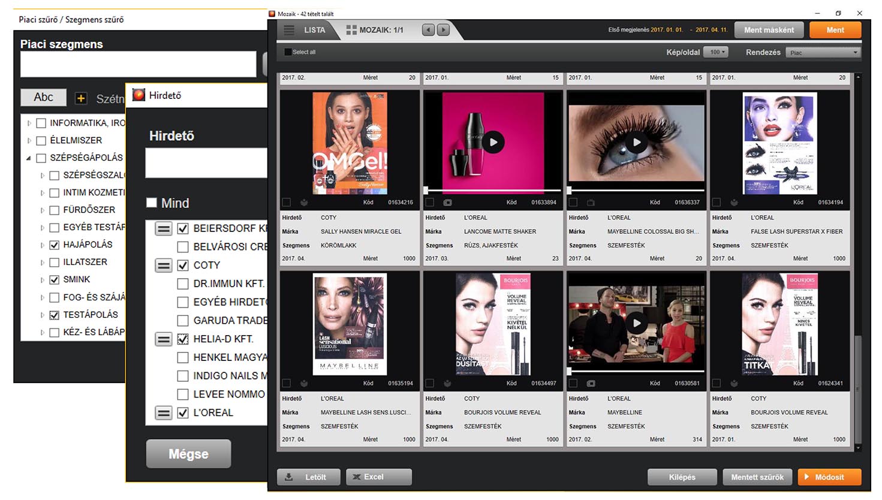Image resolution: width=882 pixels, height=500 pixels.
Task: Click the Abc button in Piaci szegmens
Action: (44, 97)
